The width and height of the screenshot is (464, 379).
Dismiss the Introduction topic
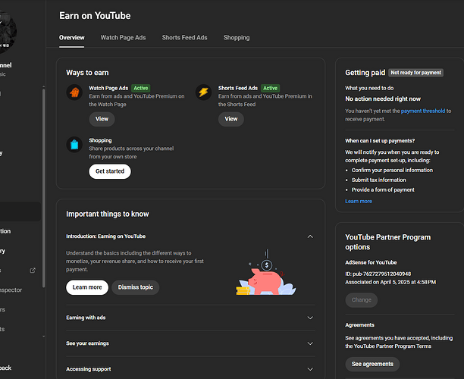136,287
